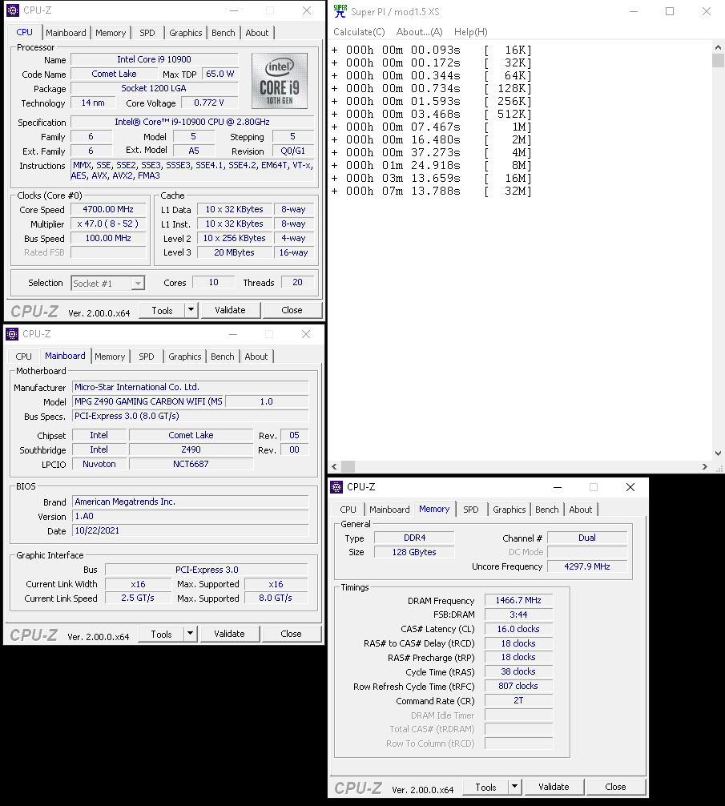Click Super PI vertical scrollbar up arrow
This screenshot has height=806, width=725.
pos(718,46)
